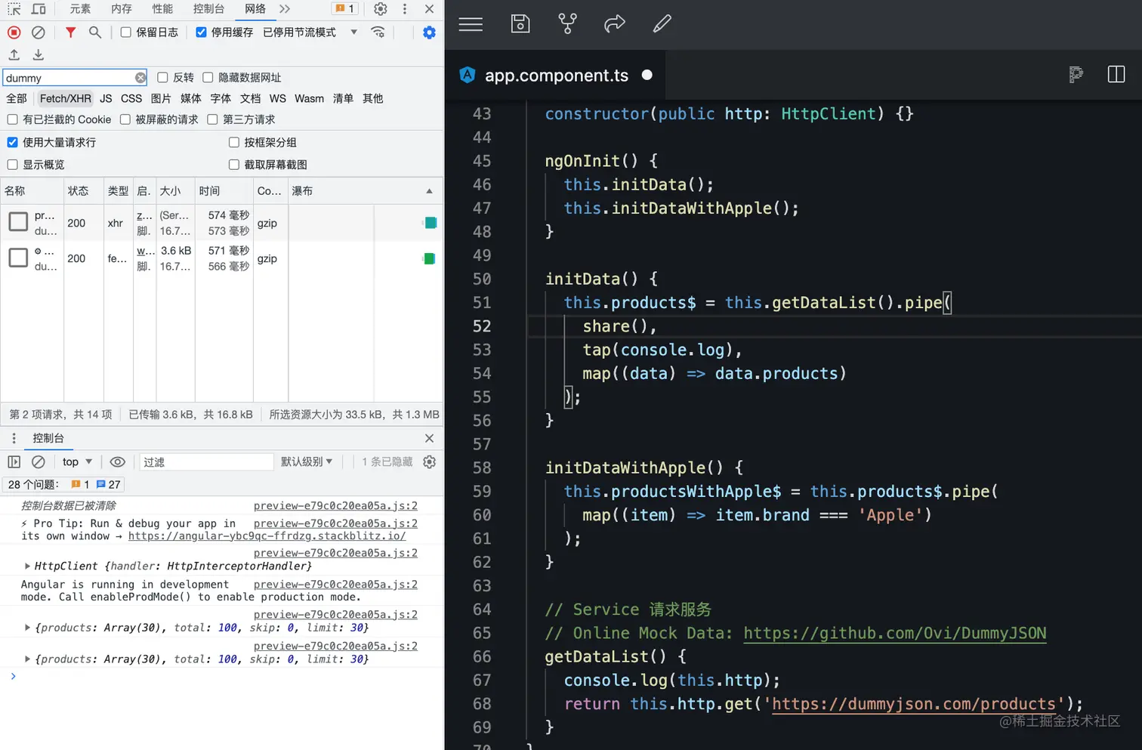Image resolution: width=1142 pixels, height=750 pixels.
Task: Uncheck the disable cache checkbox (停用缓存)
Action: point(201,32)
